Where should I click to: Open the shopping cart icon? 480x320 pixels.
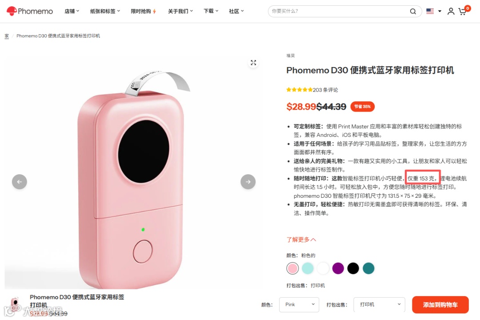[463, 12]
